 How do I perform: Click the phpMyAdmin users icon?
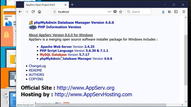31,23
